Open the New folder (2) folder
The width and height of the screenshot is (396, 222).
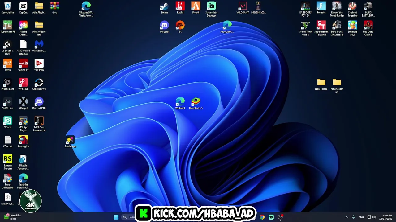(x=337, y=86)
